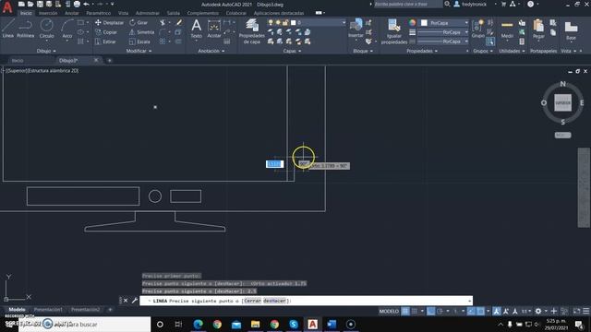Open the status bar workspace gear icon
Screen dimensions: 591x332
(x=538, y=311)
